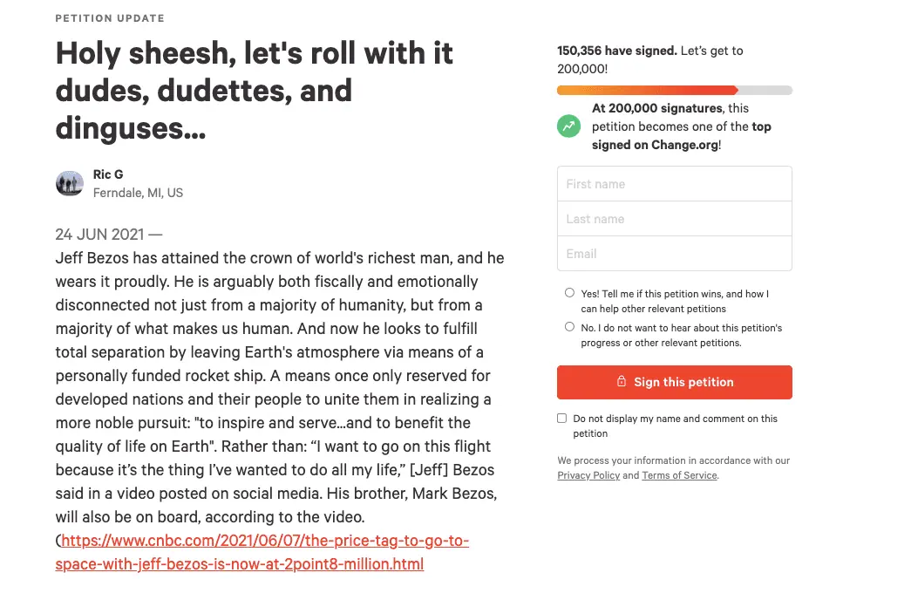The height and width of the screenshot is (593, 911).
Task: Click the Ferndale, MI, US location text
Action: point(138,193)
